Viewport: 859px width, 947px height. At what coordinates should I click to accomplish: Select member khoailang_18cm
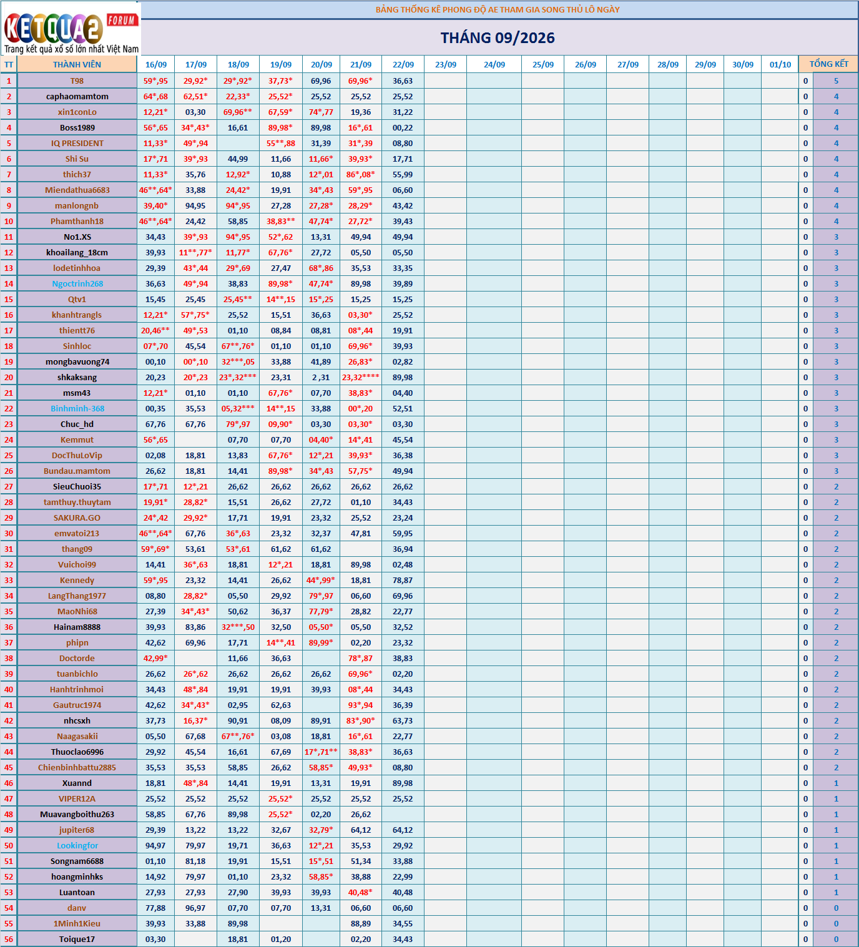(77, 253)
